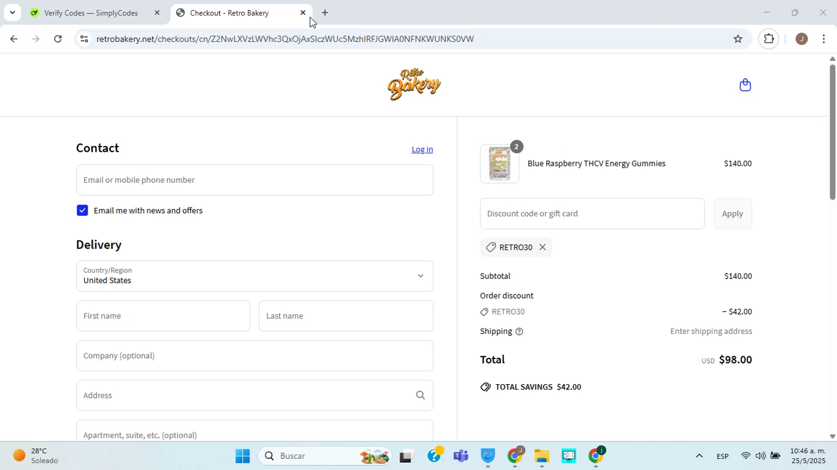Check the battery status icon
The height and width of the screenshot is (470, 837).
tap(775, 456)
